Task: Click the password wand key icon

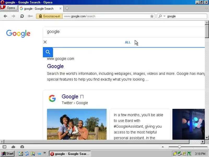Action: (x=30, y=16)
